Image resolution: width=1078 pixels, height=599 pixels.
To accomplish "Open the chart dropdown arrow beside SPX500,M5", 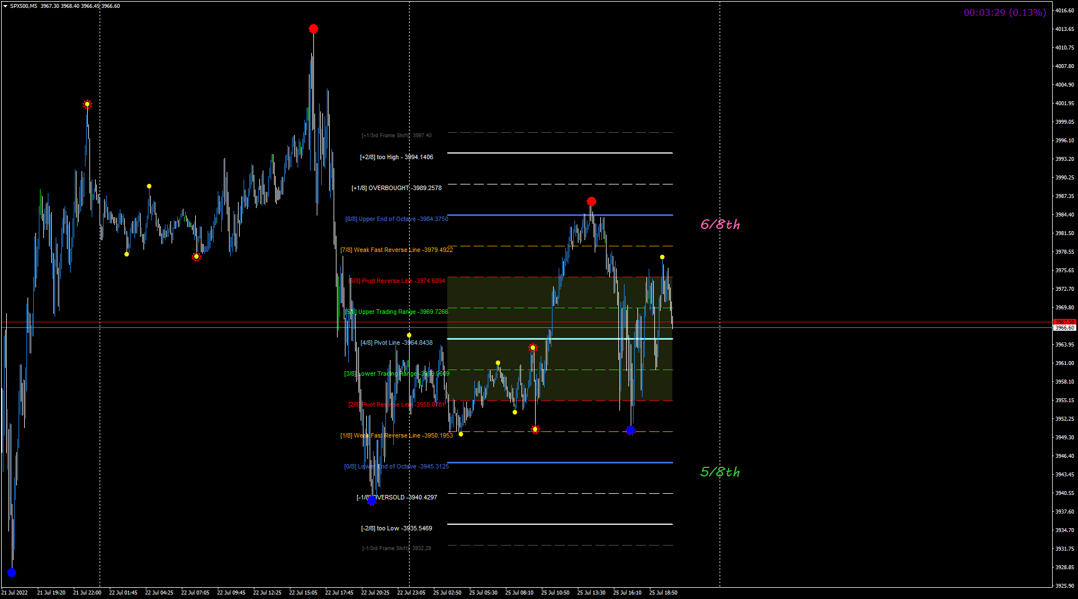I will (5, 6).
